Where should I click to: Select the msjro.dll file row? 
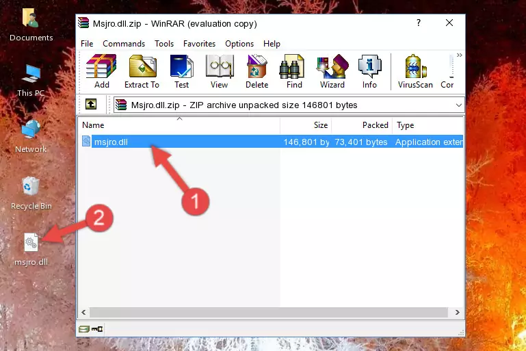click(x=271, y=142)
